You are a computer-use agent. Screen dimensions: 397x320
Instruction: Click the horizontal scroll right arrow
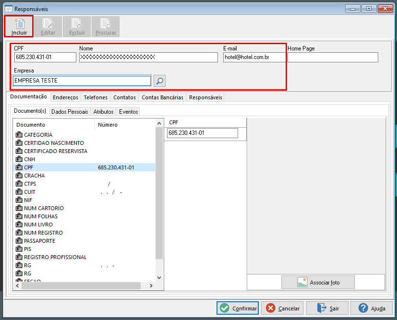151,285
